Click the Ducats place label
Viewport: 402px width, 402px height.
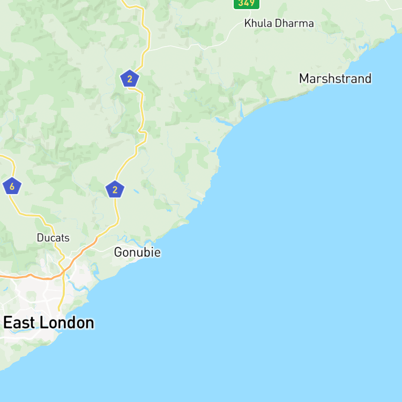click(53, 238)
